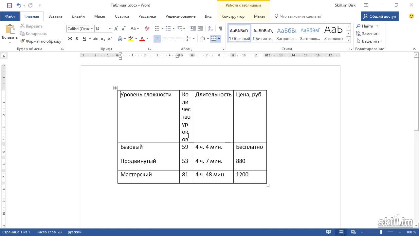The width and height of the screenshot is (419, 236).
Task: Increase font size with the large A icon
Action: [117, 29]
